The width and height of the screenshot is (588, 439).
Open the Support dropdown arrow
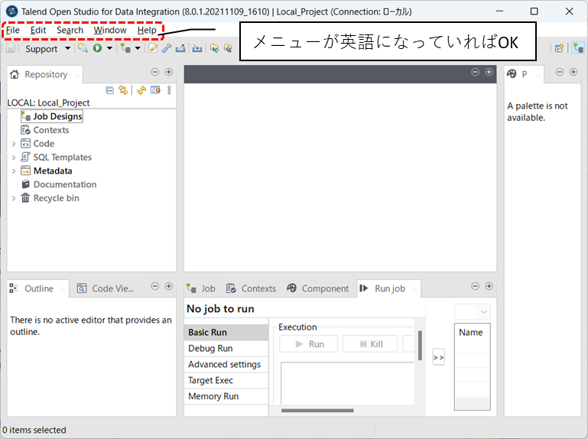(x=67, y=48)
